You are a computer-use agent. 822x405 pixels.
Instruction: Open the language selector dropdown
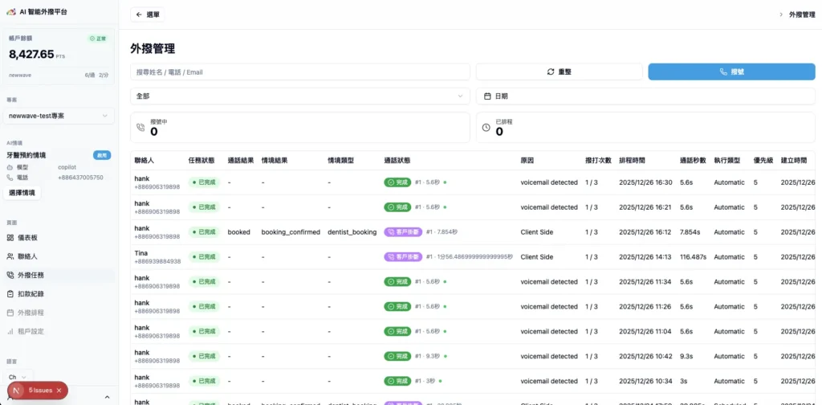pyautogui.click(x=19, y=377)
